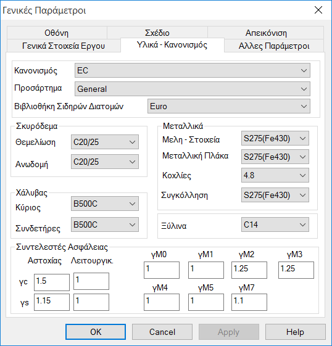Open the Ανωδομή concrete class dropdown
332x346 pixels.
[x=105, y=162]
